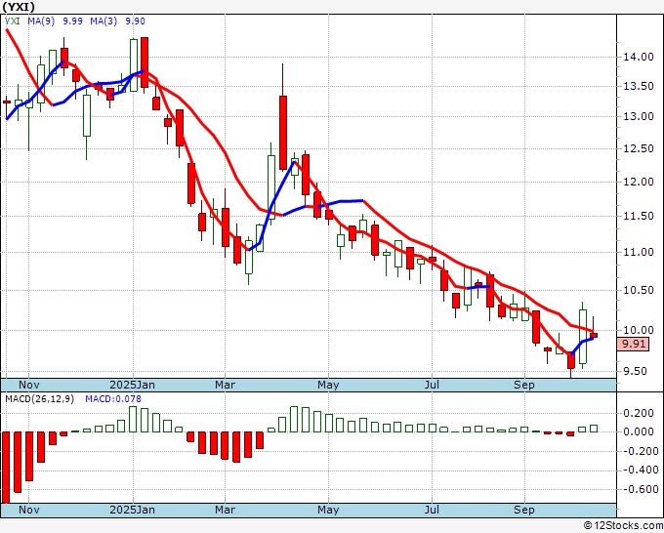Click the 11.50 price axis label
The image size is (664, 533).
639,216
